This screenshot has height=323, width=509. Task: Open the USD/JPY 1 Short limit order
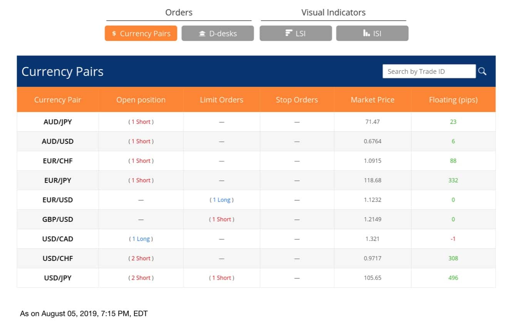pos(222,278)
